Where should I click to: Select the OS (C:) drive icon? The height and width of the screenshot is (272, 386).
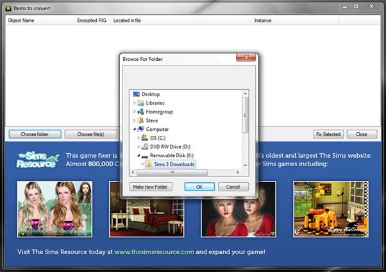[145, 137]
